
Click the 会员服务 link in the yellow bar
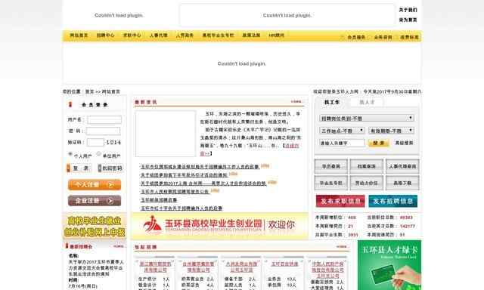click(x=356, y=37)
